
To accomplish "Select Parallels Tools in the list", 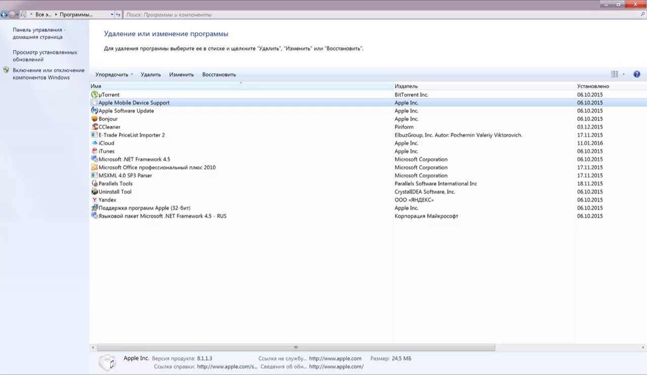I will [x=116, y=183].
